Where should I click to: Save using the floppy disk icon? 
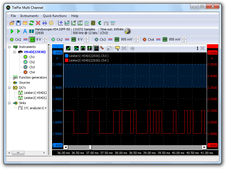18,23
